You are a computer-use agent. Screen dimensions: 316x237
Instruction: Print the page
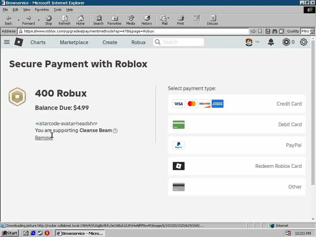coord(181,20)
